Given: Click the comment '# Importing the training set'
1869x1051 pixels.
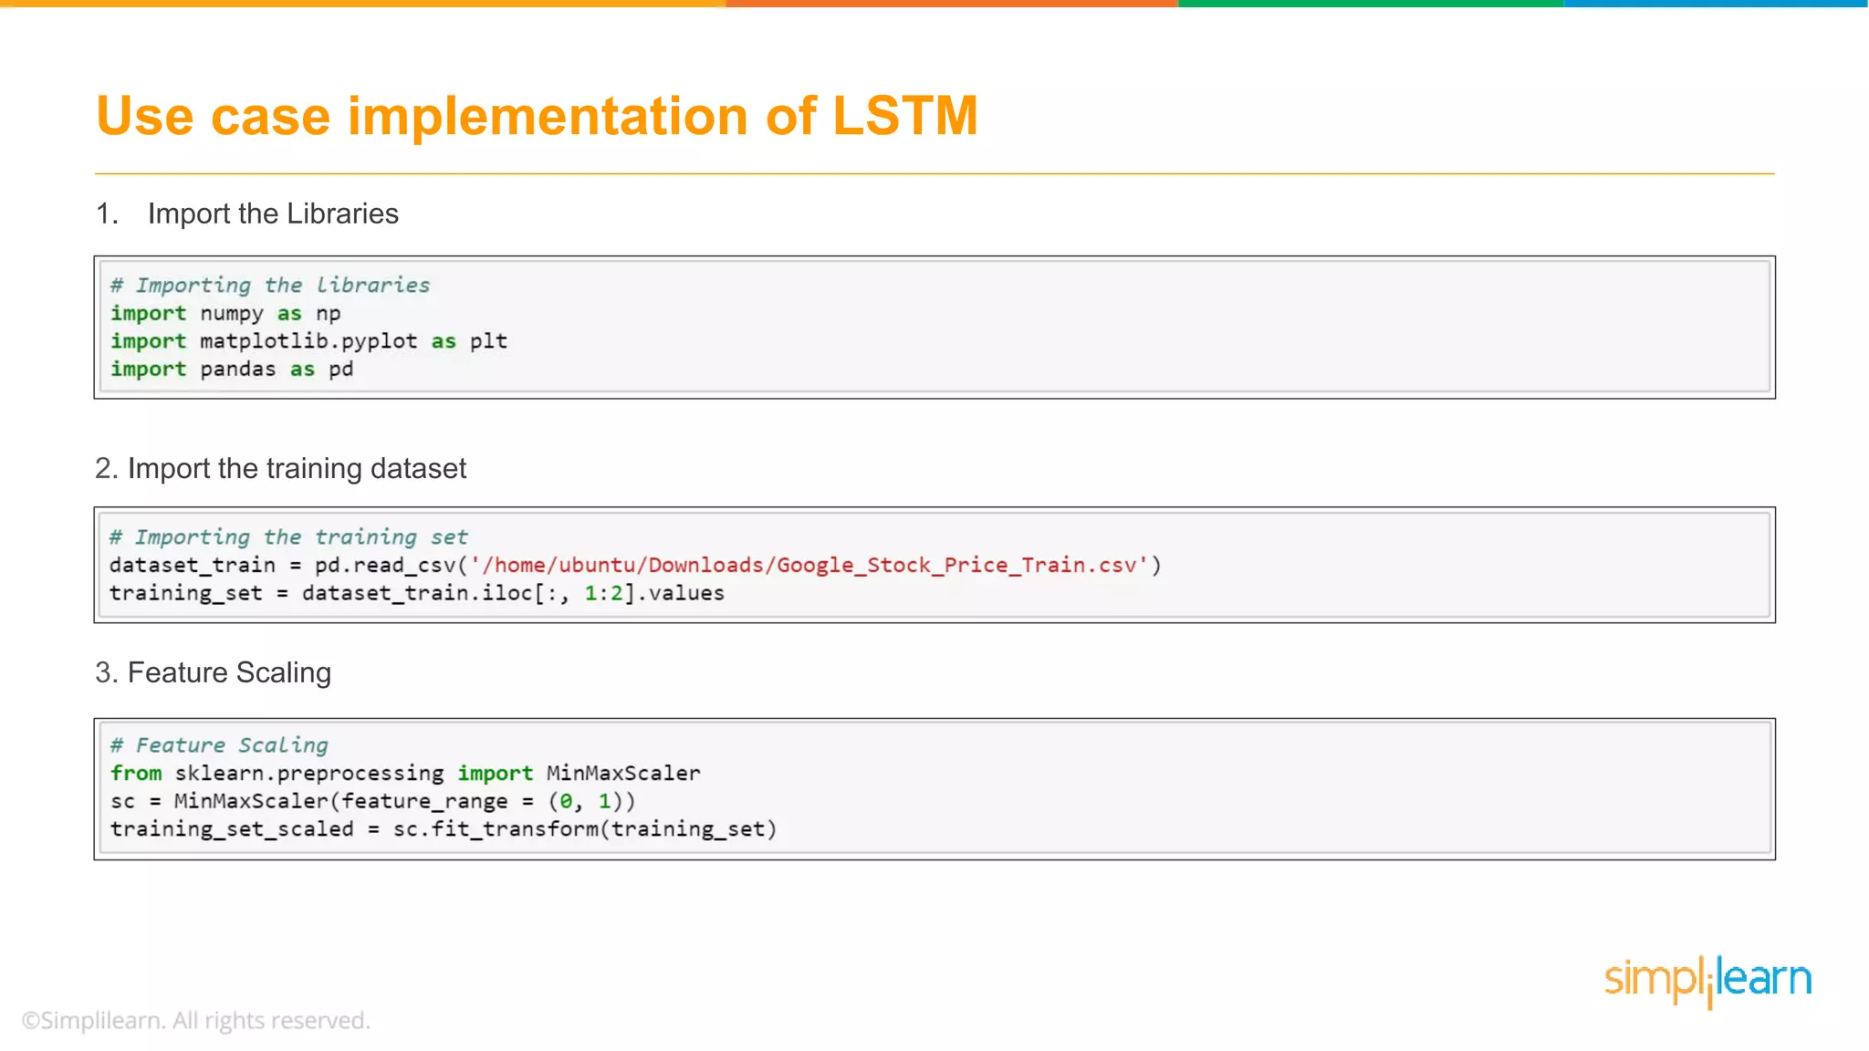Looking at the screenshot, I should coord(288,537).
